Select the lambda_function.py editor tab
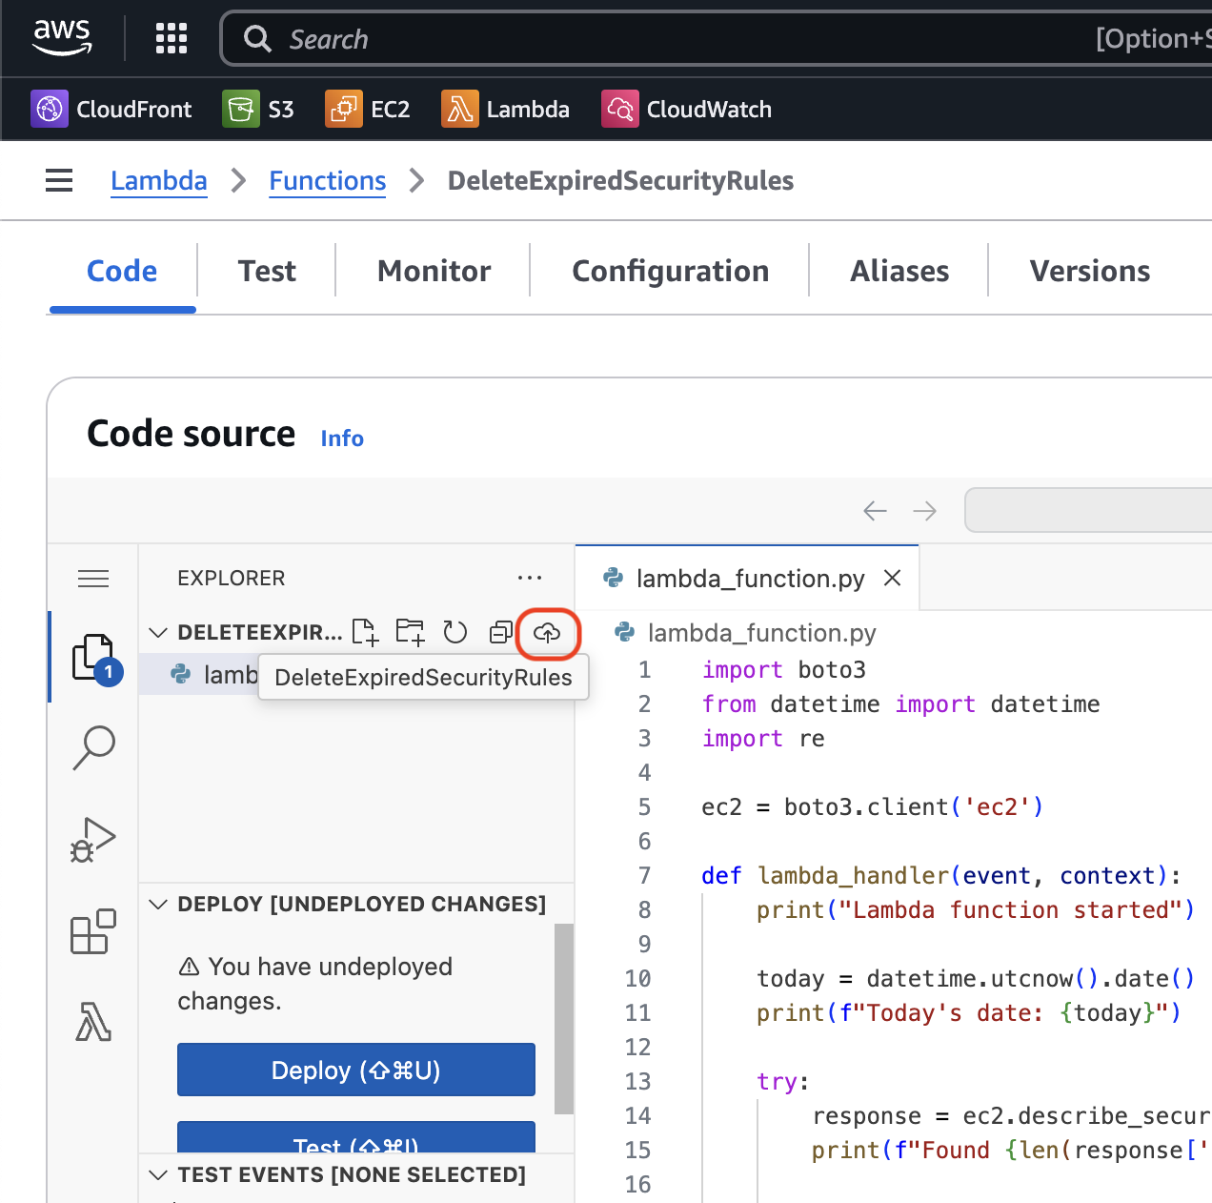Viewport: 1212px width, 1203px height. point(748,578)
